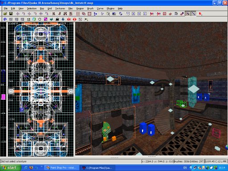This screenshot has height=171, width=228.
Task: Click the blue downward arrow icon
Action: pos(63,19)
